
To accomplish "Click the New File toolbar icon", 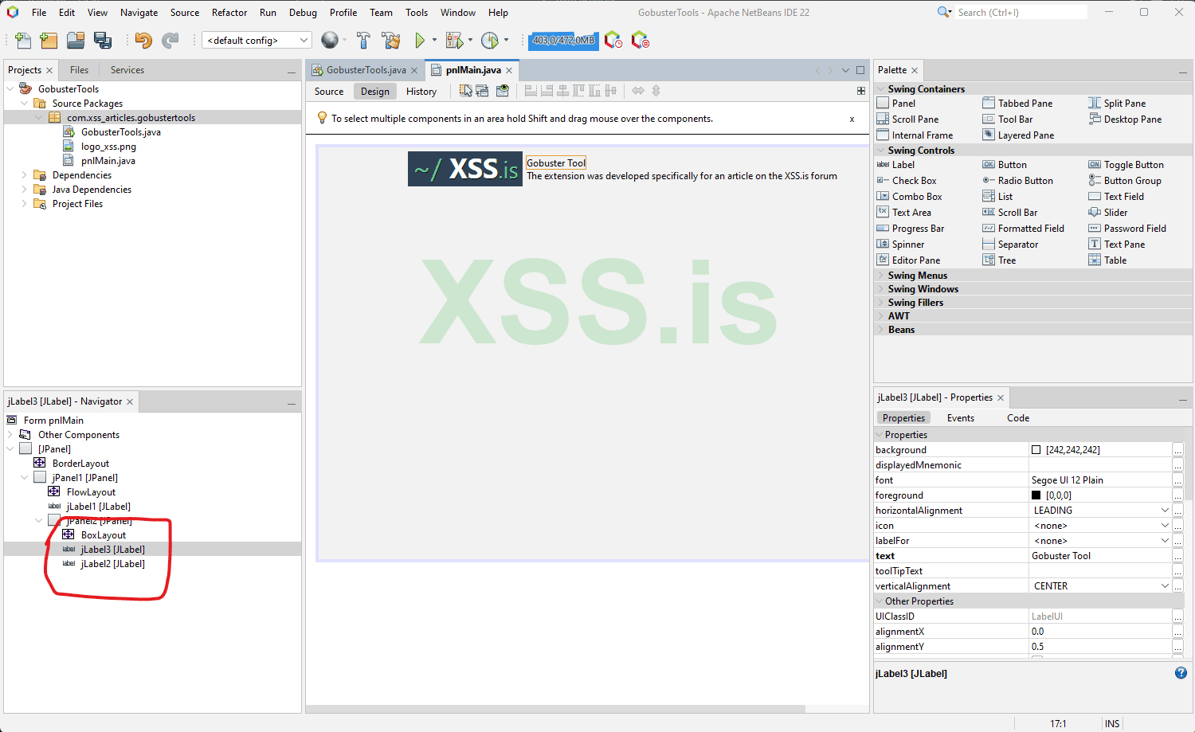I will click(23, 41).
